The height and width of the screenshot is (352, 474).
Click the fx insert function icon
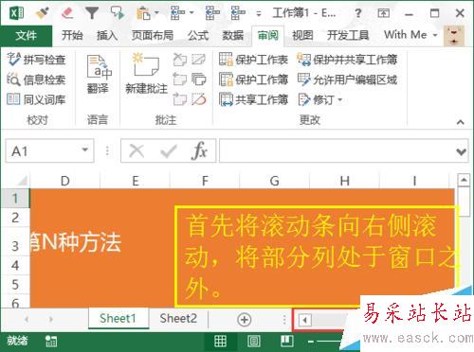click(200, 151)
